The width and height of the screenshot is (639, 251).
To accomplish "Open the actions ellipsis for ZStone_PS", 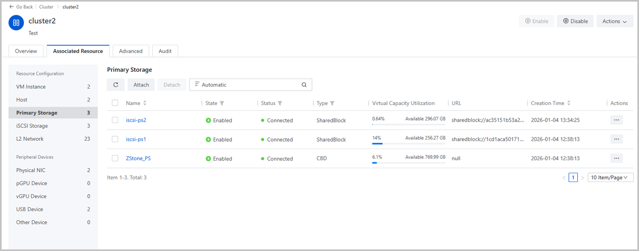I will point(616,159).
